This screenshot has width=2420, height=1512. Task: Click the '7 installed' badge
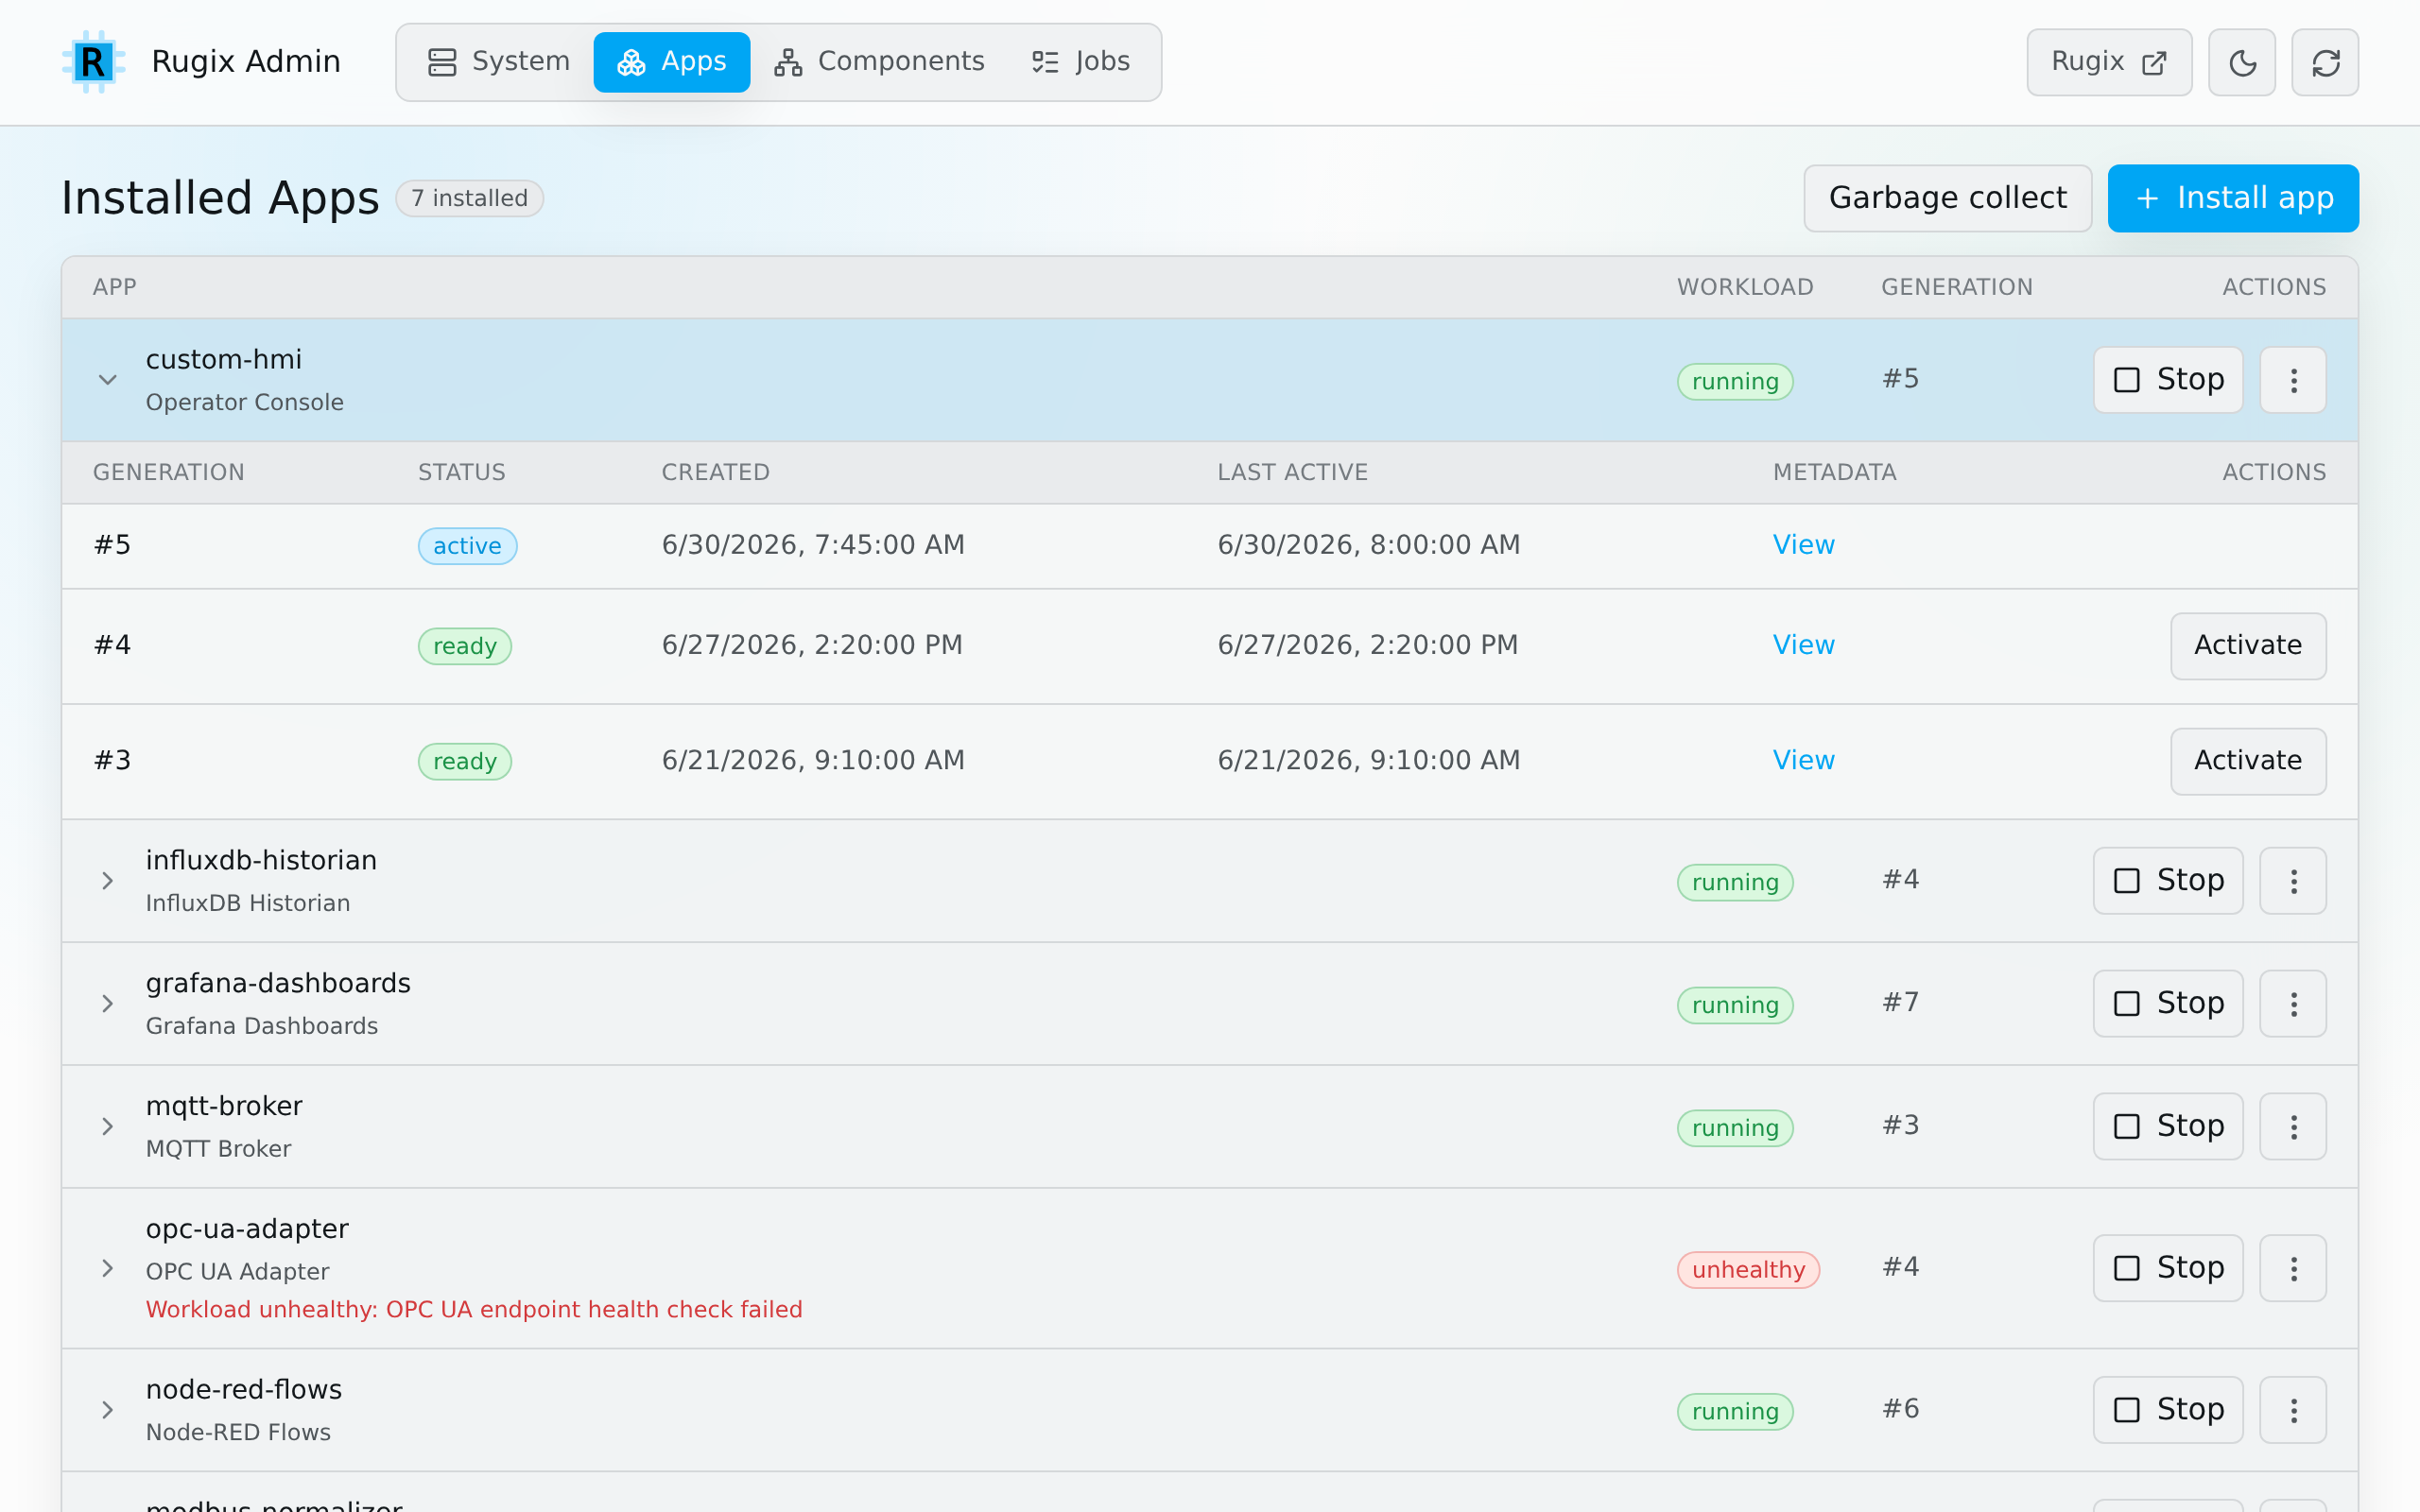click(x=469, y=198)
